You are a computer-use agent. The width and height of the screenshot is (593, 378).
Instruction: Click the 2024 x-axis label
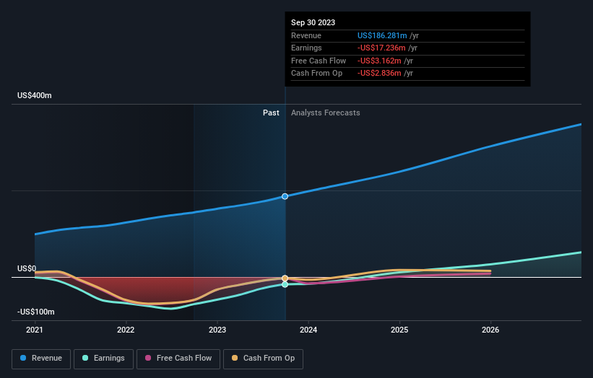308,330
